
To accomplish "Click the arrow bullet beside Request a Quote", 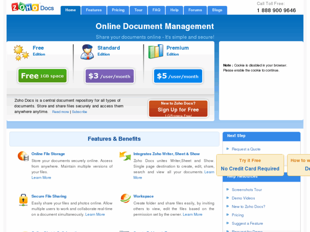I will (228, 149).
